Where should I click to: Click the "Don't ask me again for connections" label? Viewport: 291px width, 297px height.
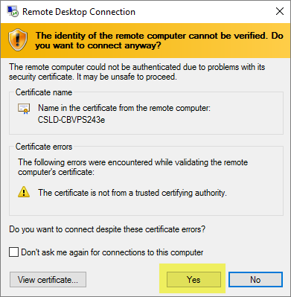[x=112, y=252]
